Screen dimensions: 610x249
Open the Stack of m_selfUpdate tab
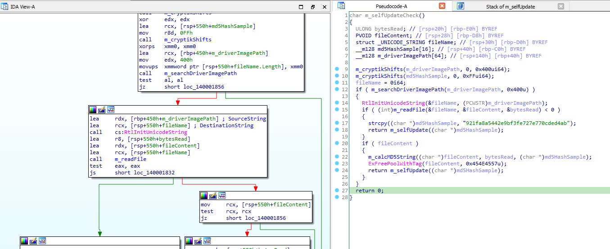(511, 6)
